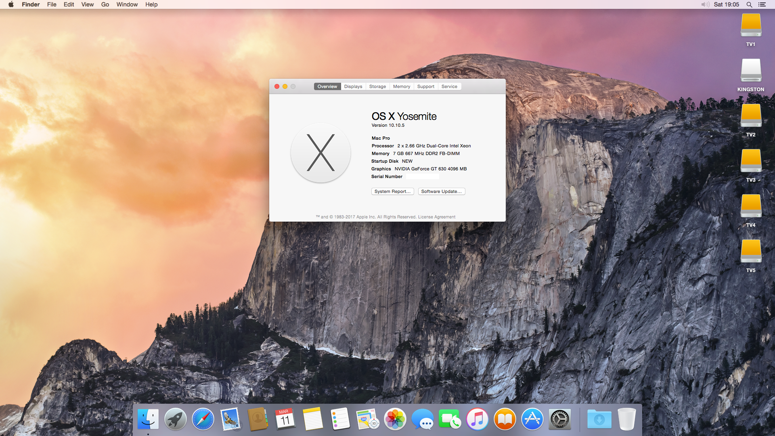
Task: Open the Photos app in Dock
Action: pos(395,419)
